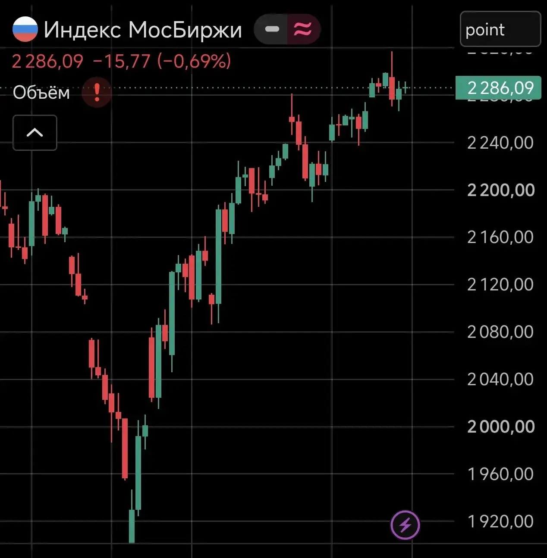Screen dimensions: 547x558
Task: Click the 2 080,00 price axis label
Action: 500,332
